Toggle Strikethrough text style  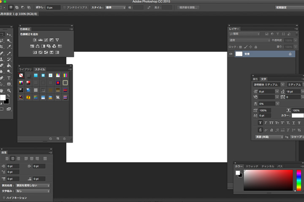[299, 123]
